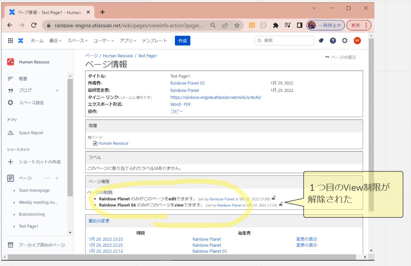The width and height of the screenshot is (411, 266).
Task: Reload the page using browser refresh icon
Action: point(34,25)
